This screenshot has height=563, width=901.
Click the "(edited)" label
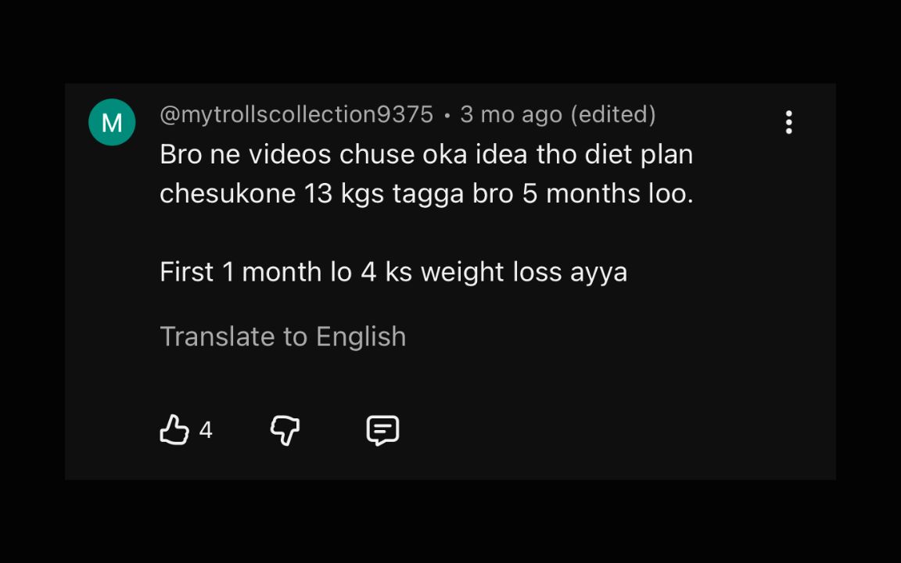click(x=613, y=114)
